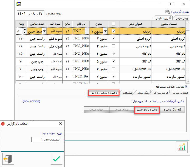The image size is (190, 167).
Task: Click the report chart icon button
Action: pyautogui.click(x=182, y=147)
